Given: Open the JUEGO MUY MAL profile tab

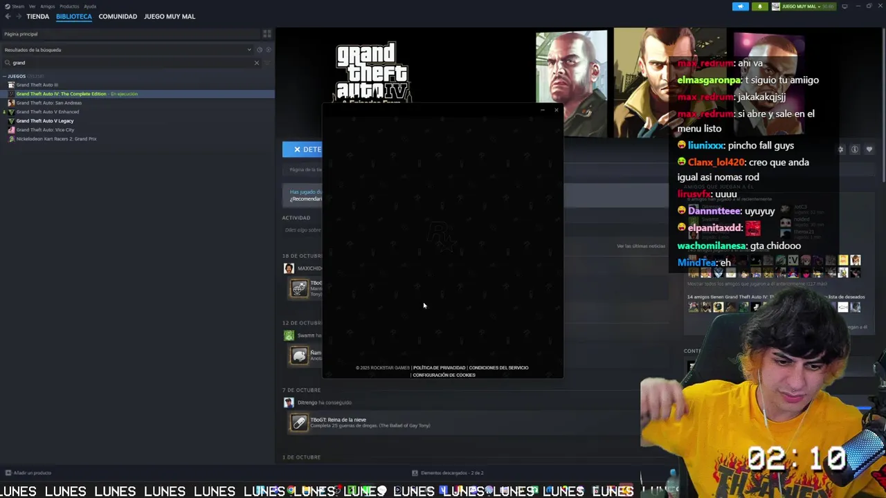Looking at the screenshot, I should click(x=170, y=17).
